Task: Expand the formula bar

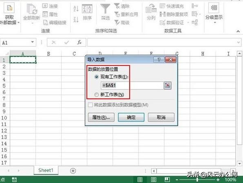Action: [239, 42]
